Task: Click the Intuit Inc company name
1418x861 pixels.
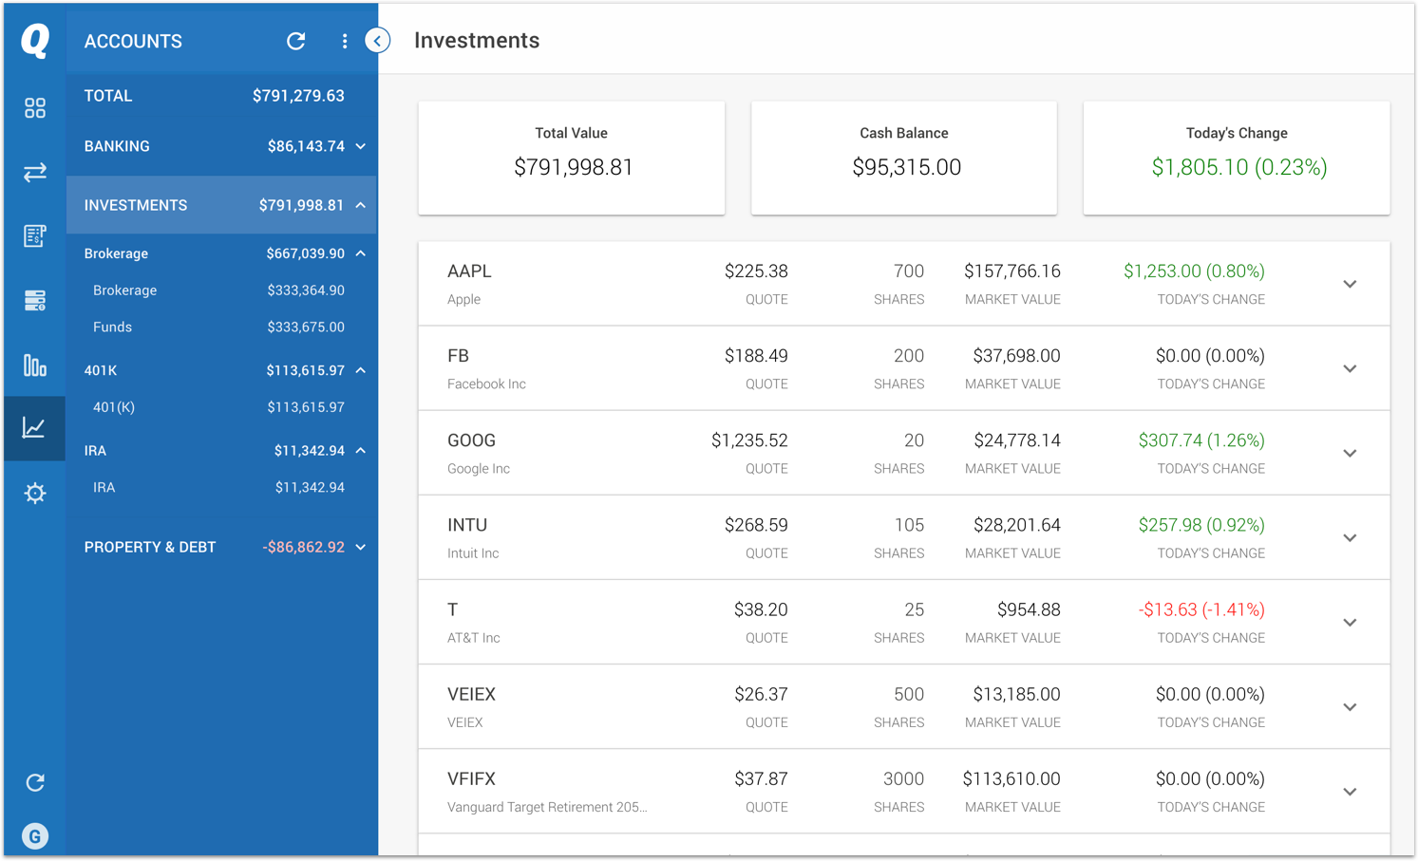Action: pyautogui.click(x=473, y=553)
